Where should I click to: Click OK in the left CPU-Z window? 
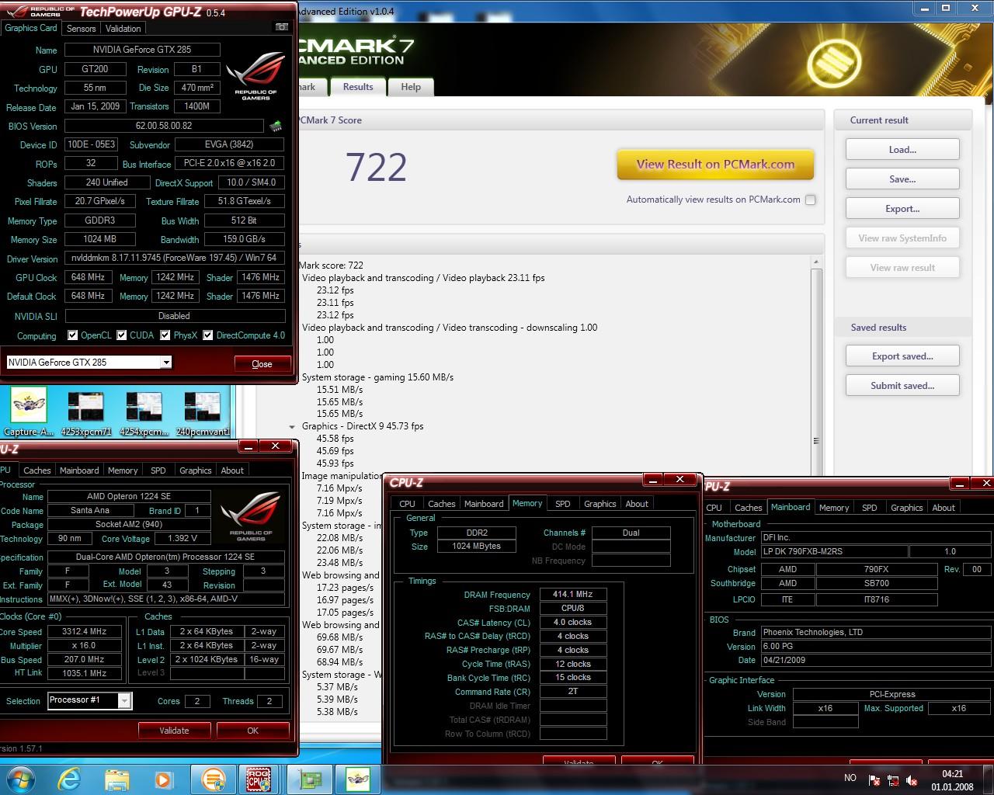(x=252, y=731)
